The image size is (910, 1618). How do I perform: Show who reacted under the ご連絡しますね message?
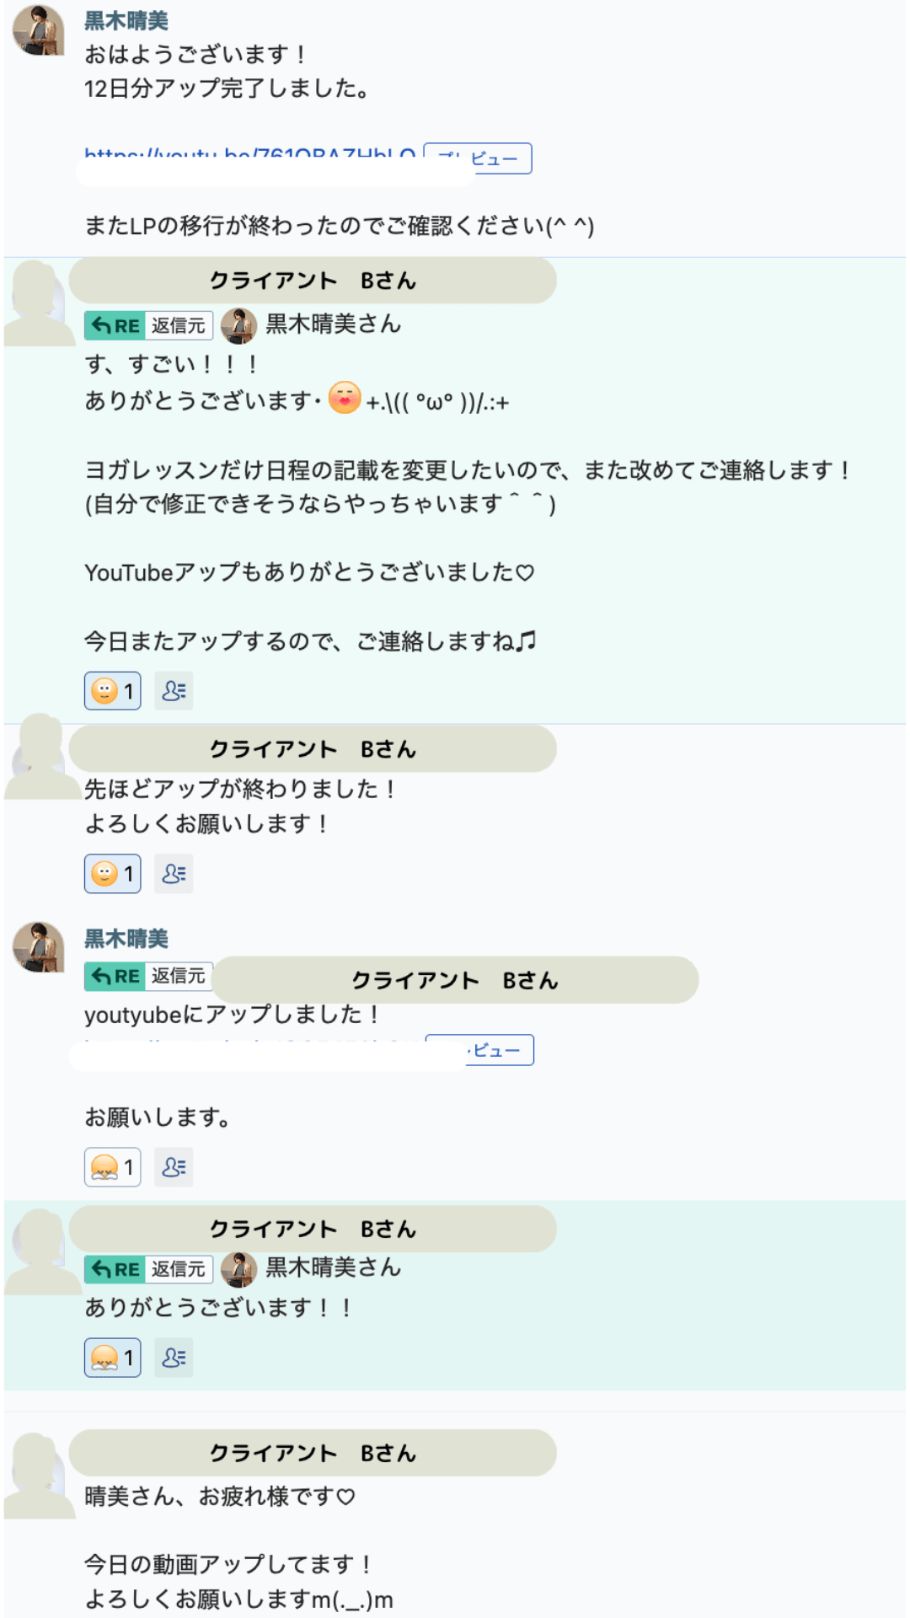[174, 691]
